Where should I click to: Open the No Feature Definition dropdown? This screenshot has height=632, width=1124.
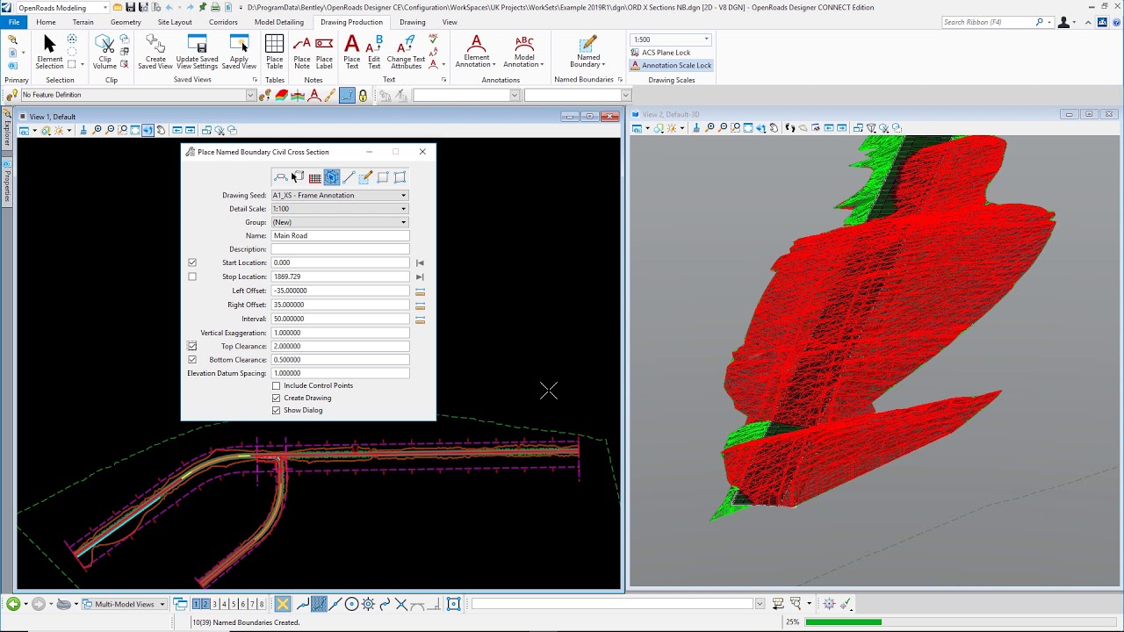pyautogui.click(x=138, y=95)
